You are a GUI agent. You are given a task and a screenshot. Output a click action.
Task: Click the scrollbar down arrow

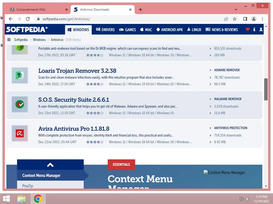tap(266, 186)
